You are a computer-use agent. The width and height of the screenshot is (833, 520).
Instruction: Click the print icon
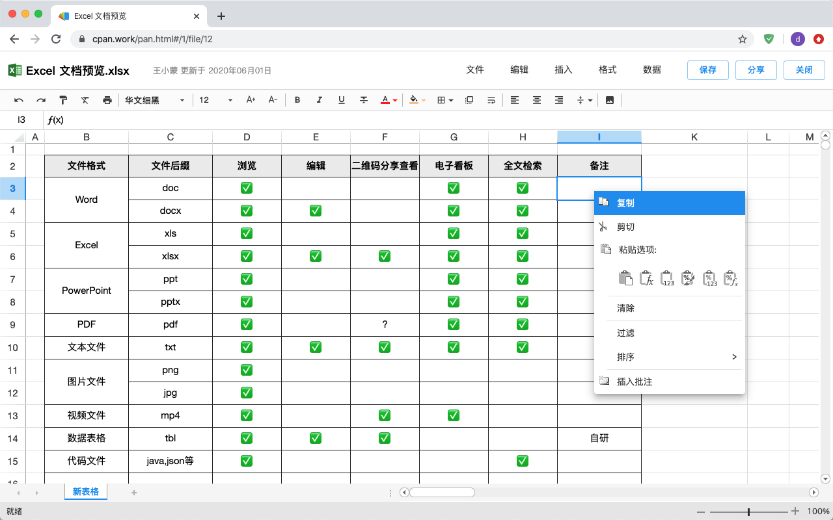[x=107, y=100]
